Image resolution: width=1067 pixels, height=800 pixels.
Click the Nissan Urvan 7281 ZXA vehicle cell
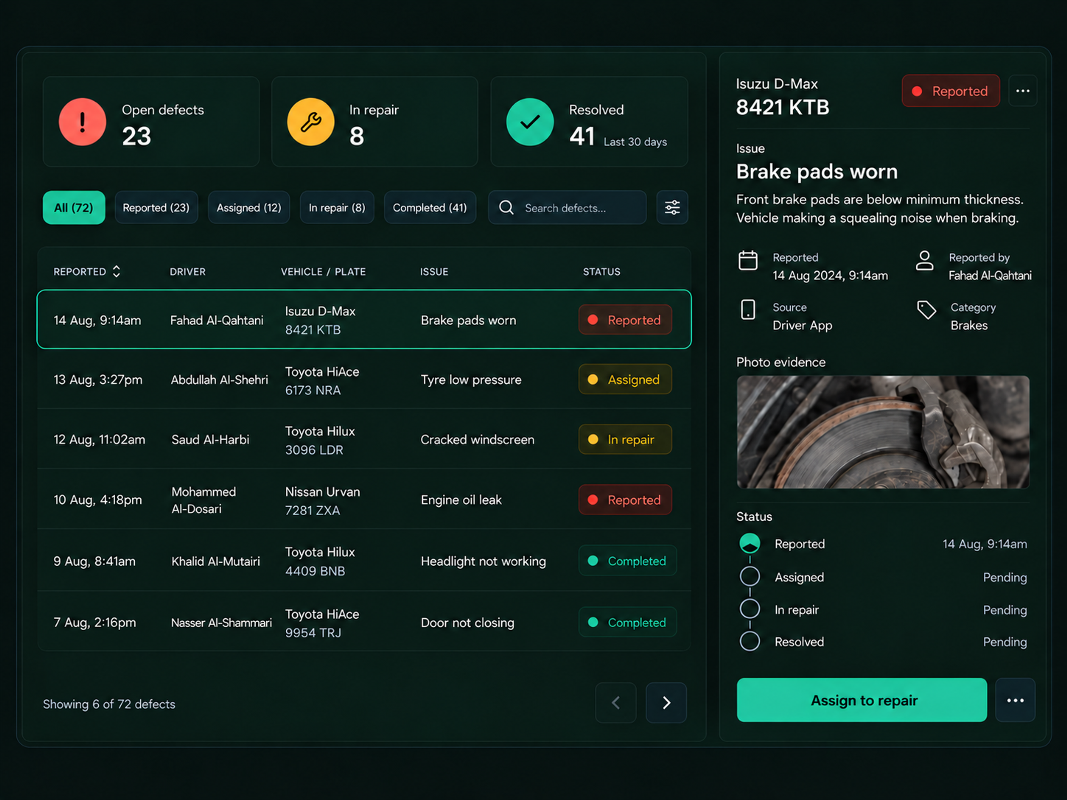[x=322, y=501]
